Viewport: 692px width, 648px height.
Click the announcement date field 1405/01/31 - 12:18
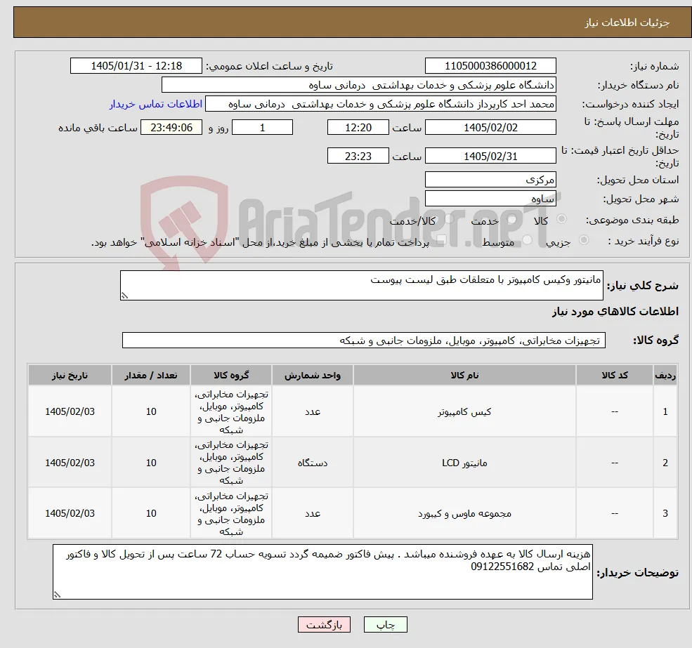(136, 66)
